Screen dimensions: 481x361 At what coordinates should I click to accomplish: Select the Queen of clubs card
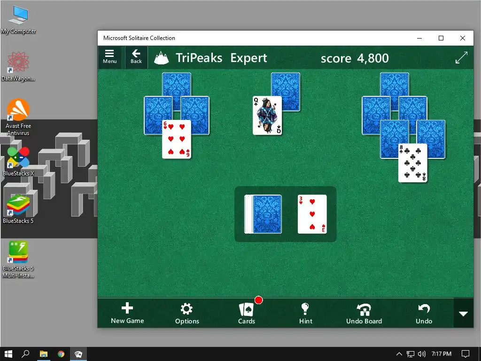(267, 116)
